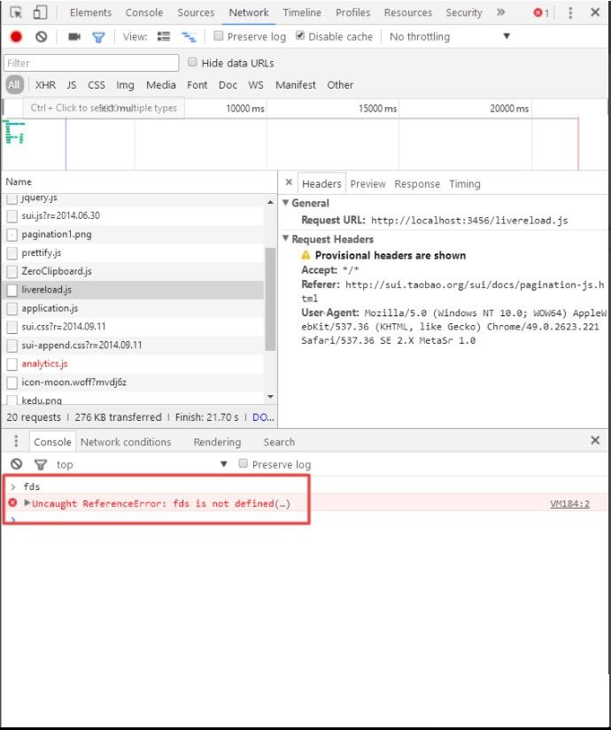Viewport: 611px width, 730px height.
Task: Click the Filter text input field
Action: [91, 63]
